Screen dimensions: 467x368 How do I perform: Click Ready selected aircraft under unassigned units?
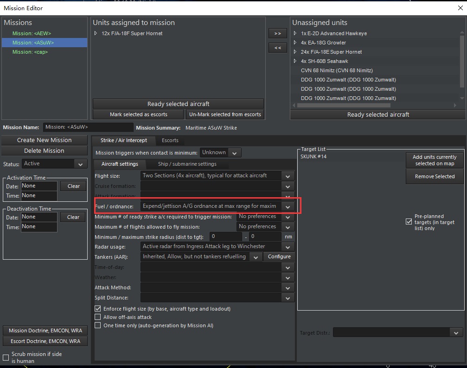tap(378, 114)
